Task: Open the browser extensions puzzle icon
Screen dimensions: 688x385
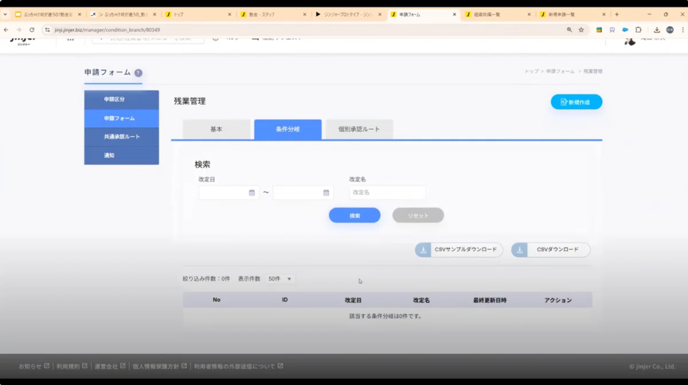Action: [x=638, y=30]
